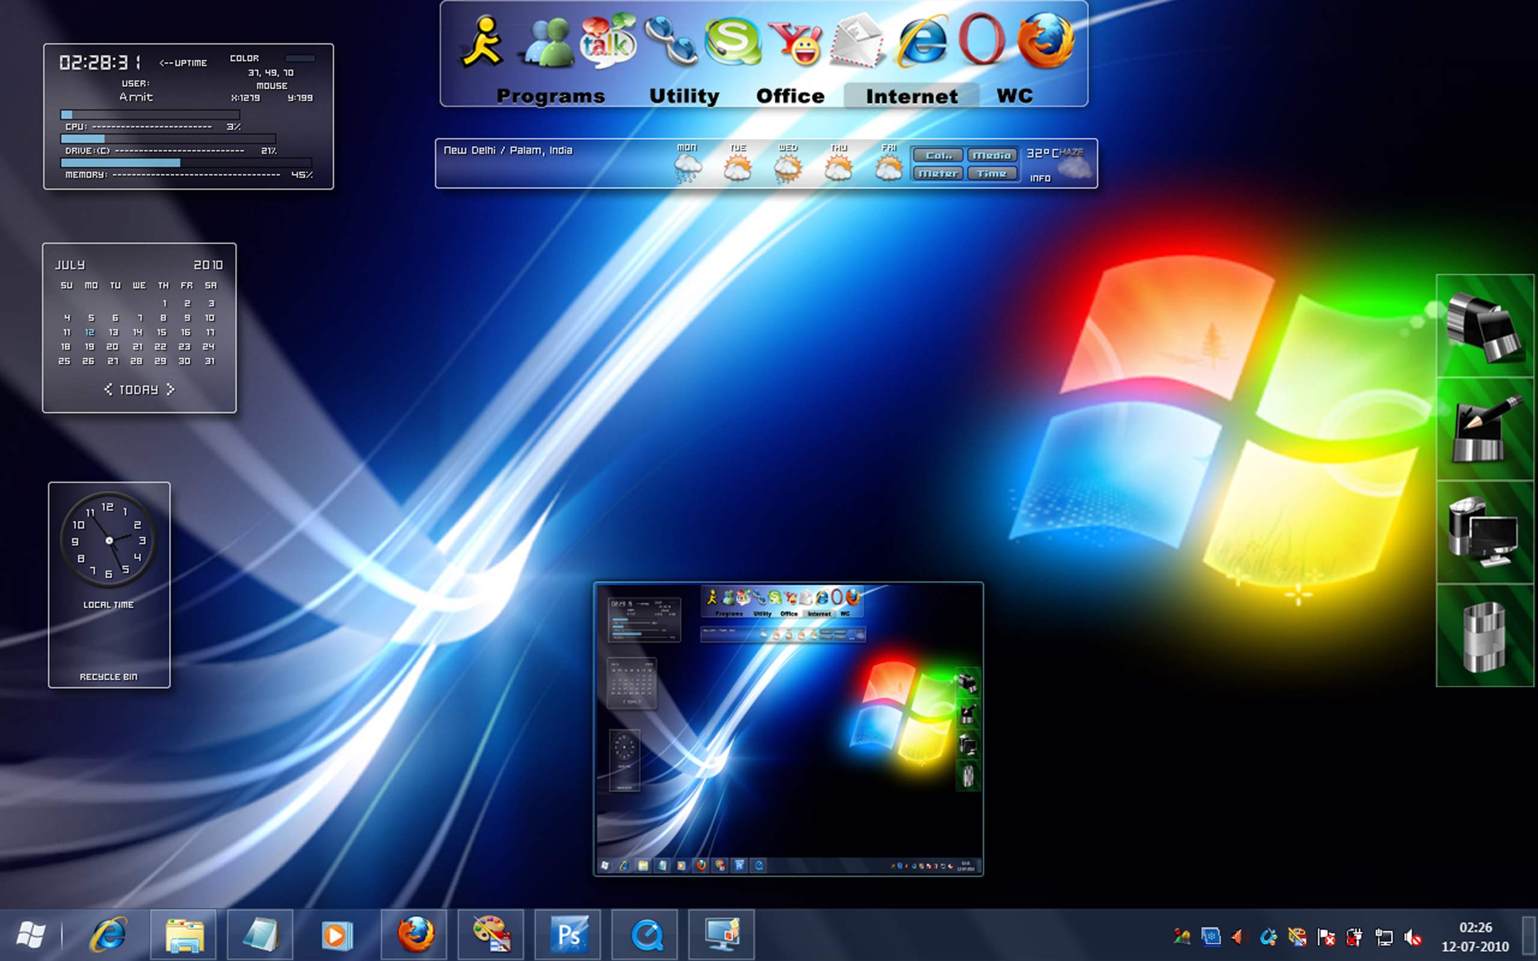Click the color swatch in system widget
The height and width of the screenshot is (961, 1538).
click(300, 58)
